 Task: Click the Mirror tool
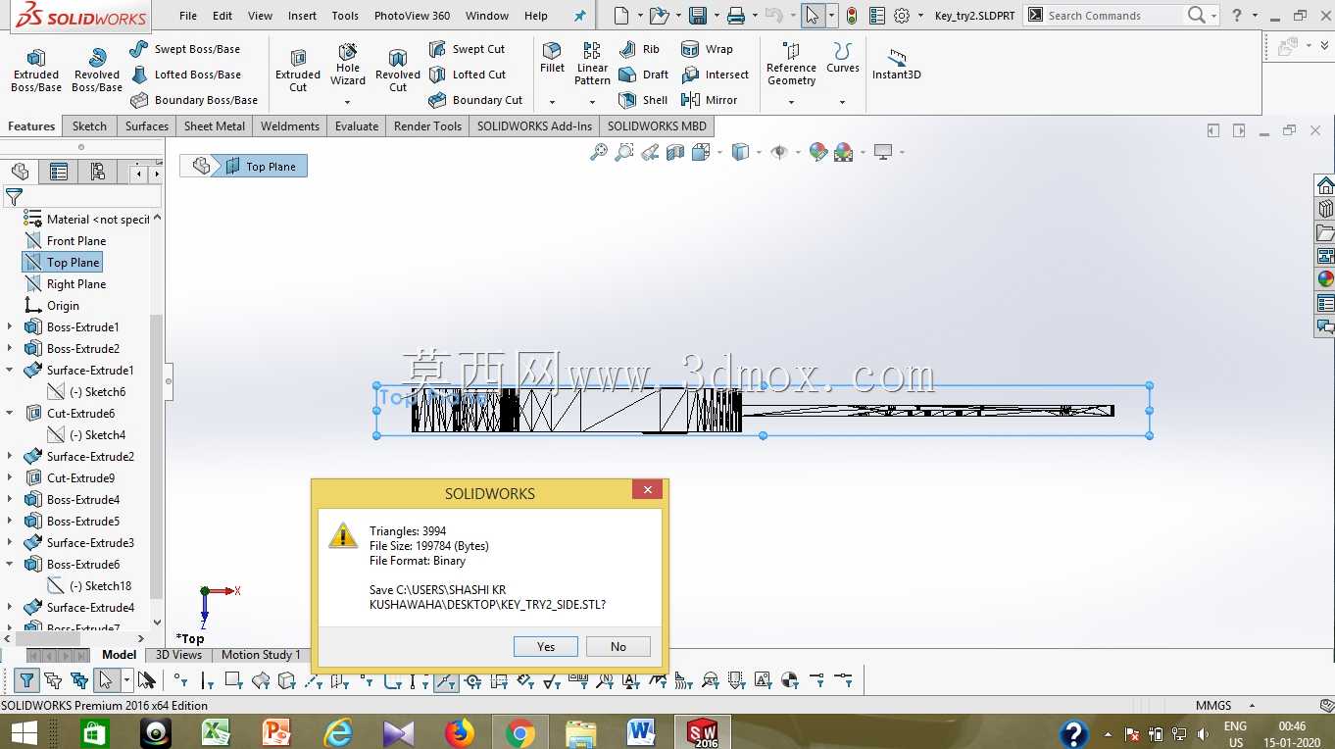(709, 100)
